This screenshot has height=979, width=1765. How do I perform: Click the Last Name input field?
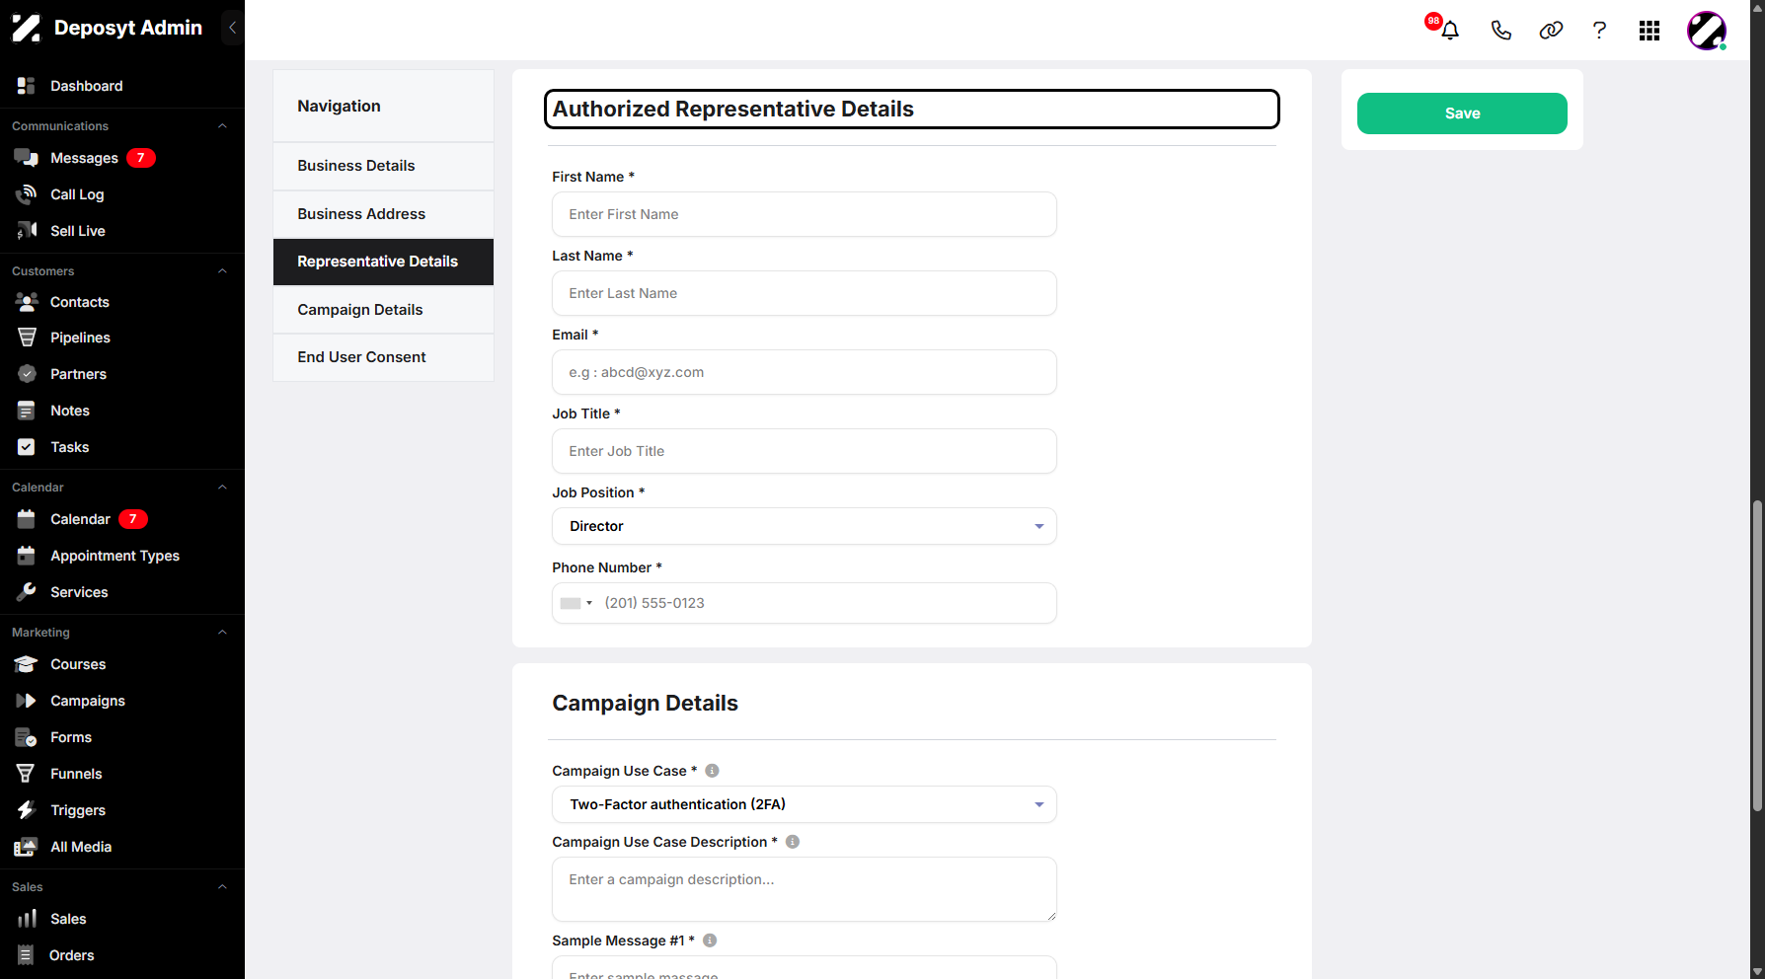tap(805, 293)
